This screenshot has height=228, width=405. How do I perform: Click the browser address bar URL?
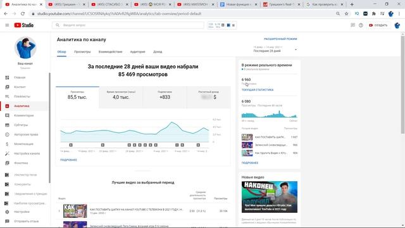click(119, 14)
